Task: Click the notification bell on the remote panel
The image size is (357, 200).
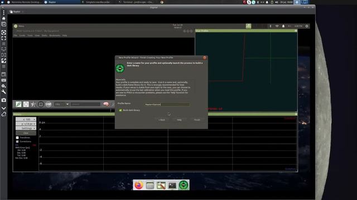Action: point(283,26)
